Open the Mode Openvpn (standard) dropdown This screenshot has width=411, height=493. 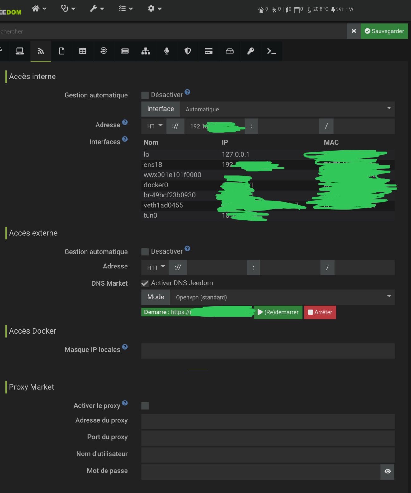[282, 297]
